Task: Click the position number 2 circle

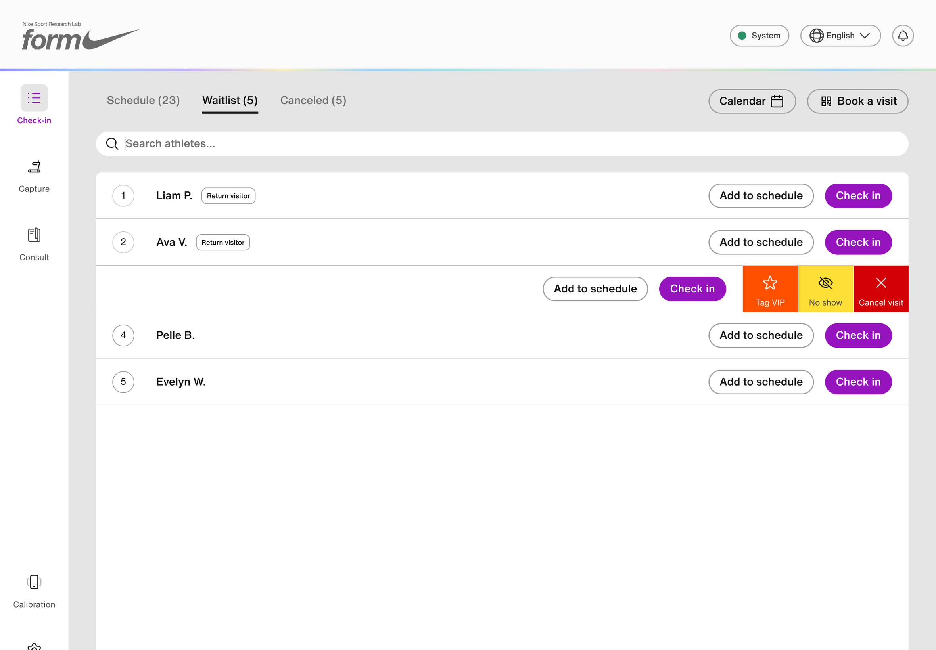Action: [x=123, y=242]
